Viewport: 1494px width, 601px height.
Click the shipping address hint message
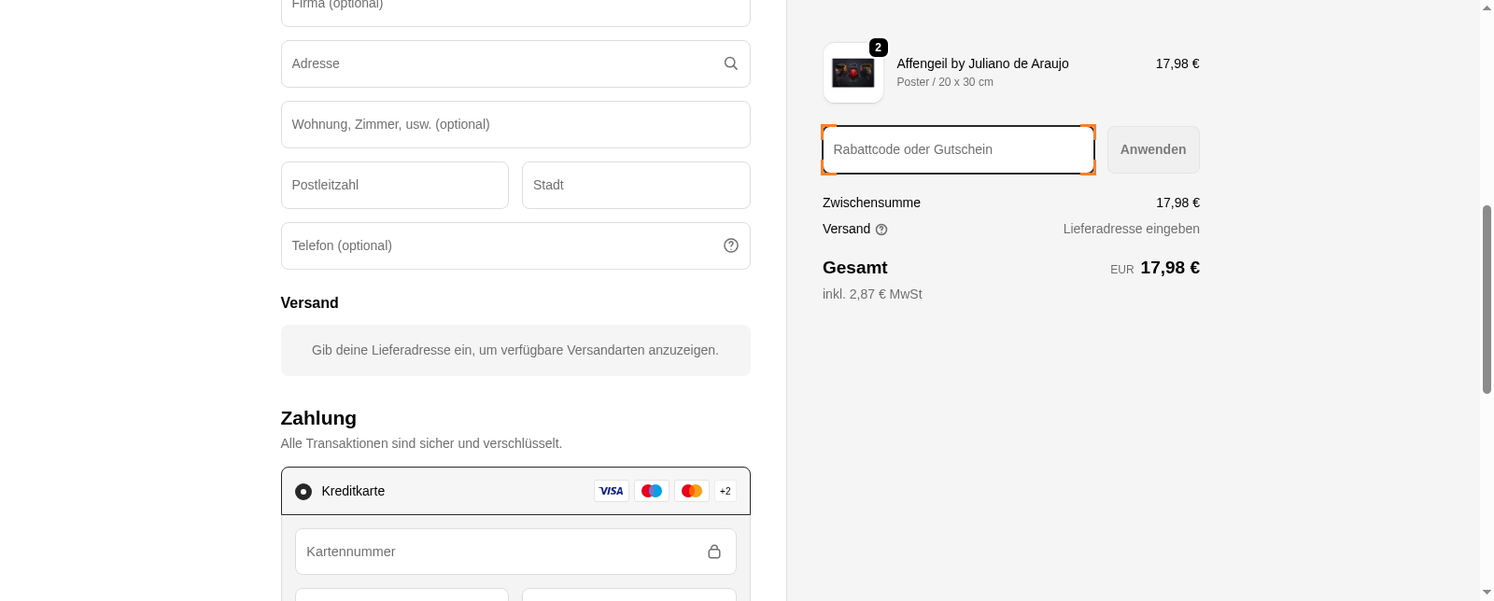click(515, 350)
